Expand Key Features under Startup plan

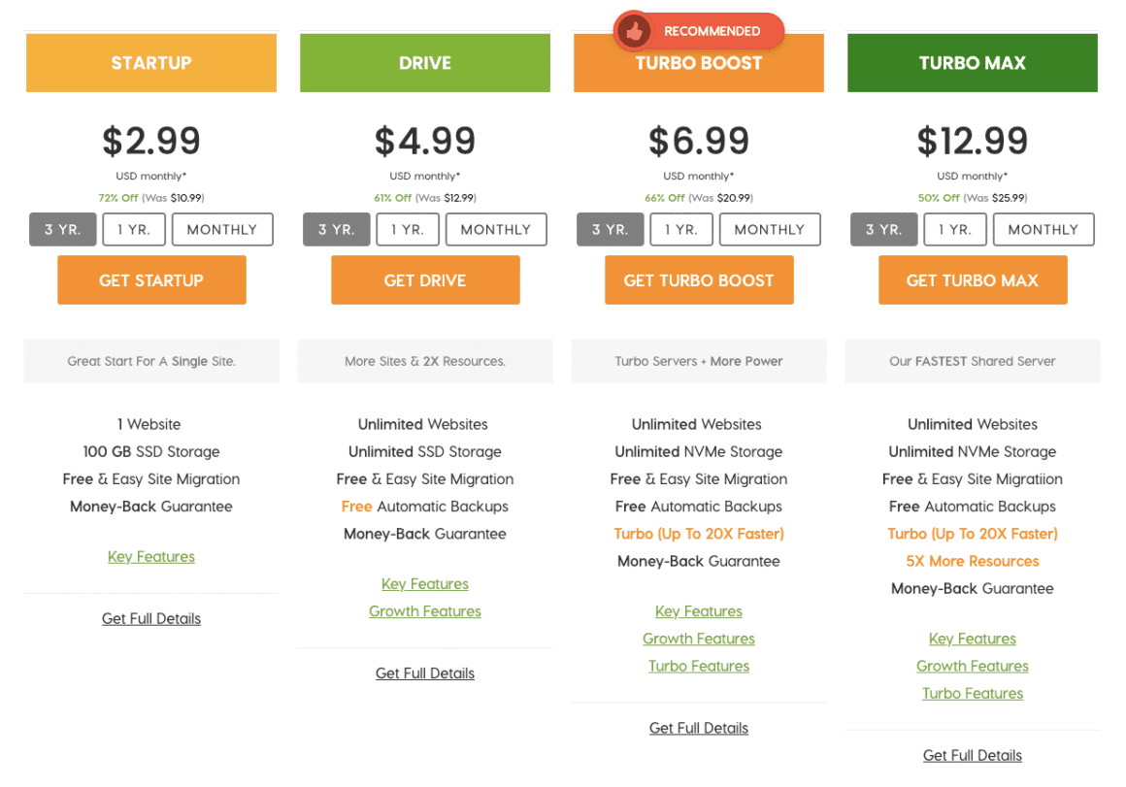(151, 557)
